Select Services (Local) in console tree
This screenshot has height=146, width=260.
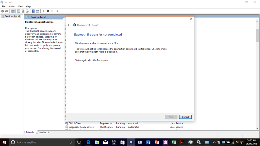tap(11, 17)
